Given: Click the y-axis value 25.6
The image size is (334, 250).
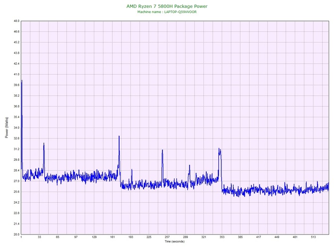Looking at the screenshot, I should (x=16, y=192).
